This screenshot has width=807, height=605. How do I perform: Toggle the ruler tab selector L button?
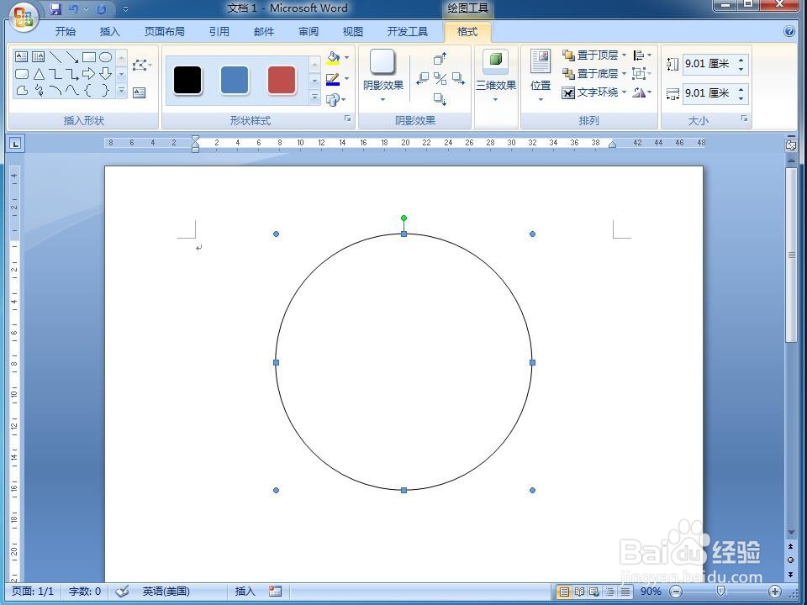click(15, 144)
